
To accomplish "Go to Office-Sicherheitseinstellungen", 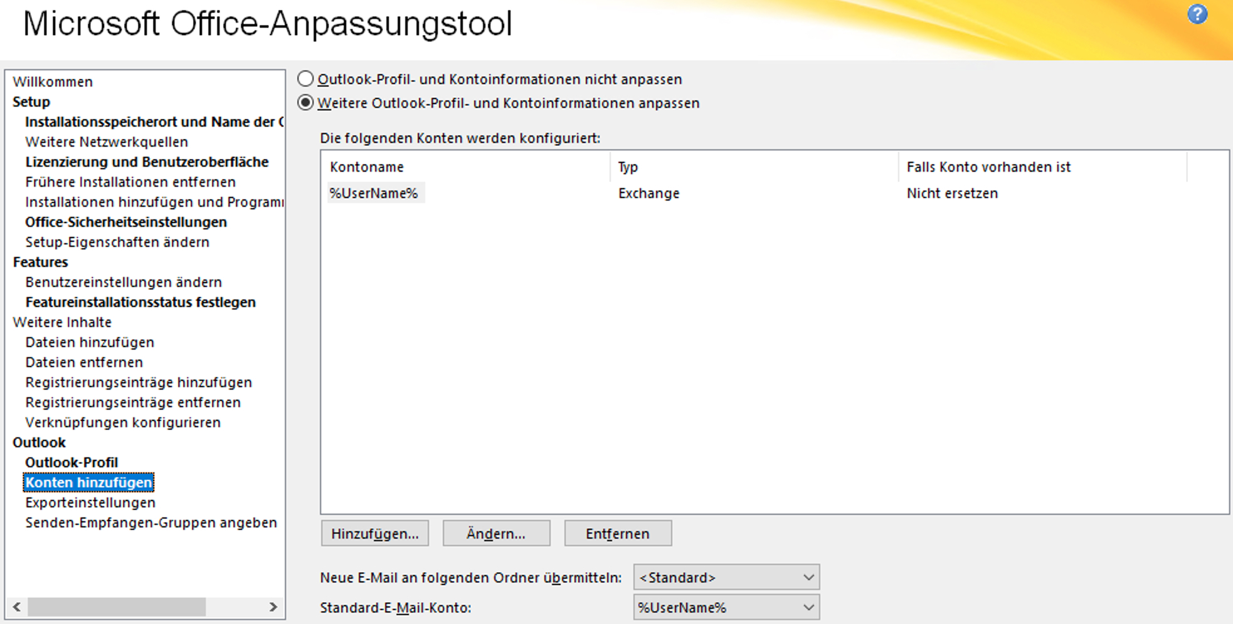I will pyautogui.click(x=126, y=222).
